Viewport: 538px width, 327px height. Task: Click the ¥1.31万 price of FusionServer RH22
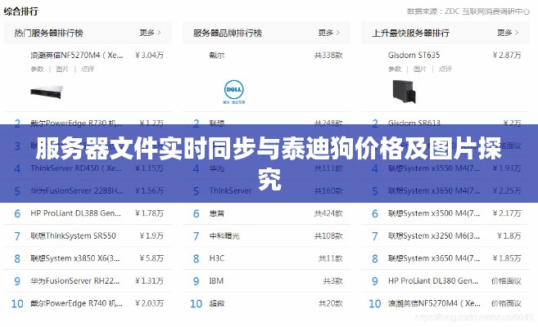pyautogui.click(x=149, y=281)
